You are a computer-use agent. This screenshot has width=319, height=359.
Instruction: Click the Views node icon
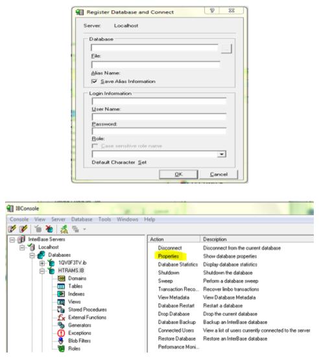click(61, 302)
